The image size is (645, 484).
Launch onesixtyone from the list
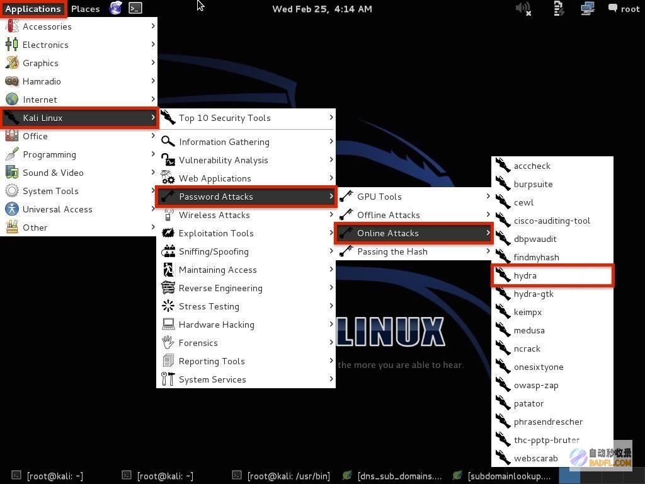coord(552,367)
